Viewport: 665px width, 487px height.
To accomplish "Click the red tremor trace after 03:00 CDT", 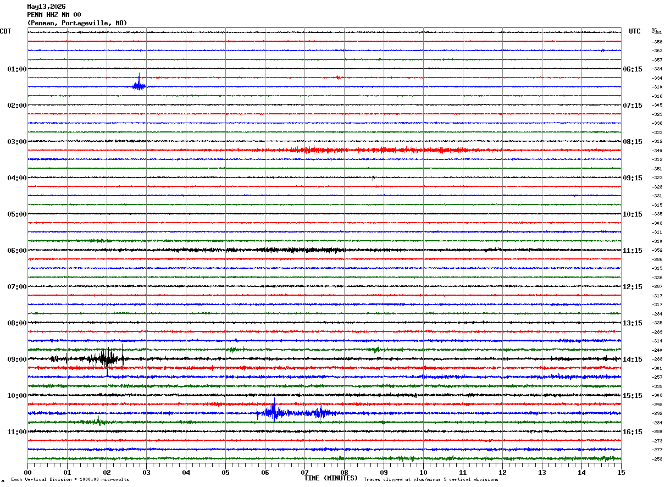I will [x=379, y=150].
